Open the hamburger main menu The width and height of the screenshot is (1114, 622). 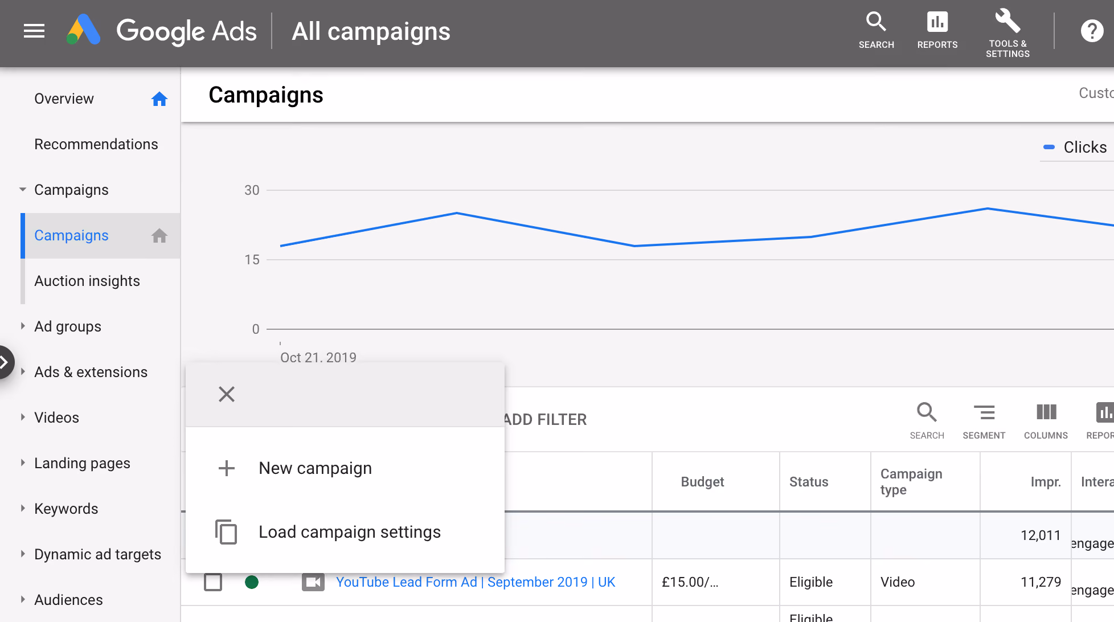[34, 31]
